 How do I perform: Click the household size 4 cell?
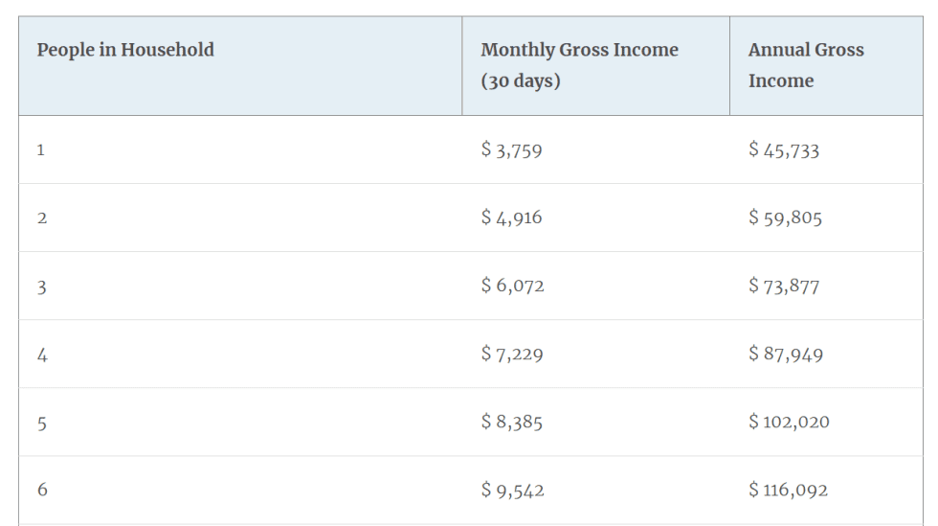pyautogui.click(x=41, y=354)
